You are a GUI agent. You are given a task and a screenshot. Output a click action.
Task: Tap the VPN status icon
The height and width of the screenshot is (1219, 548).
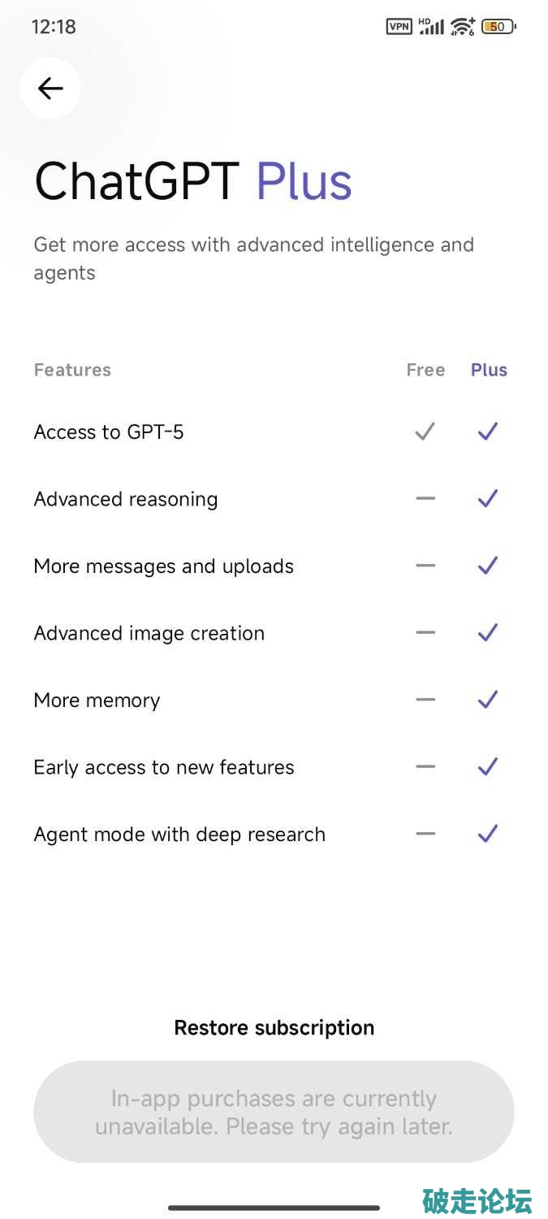point(399,27)
